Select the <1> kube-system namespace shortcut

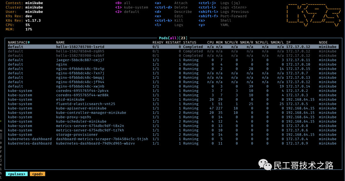point(132,7)
